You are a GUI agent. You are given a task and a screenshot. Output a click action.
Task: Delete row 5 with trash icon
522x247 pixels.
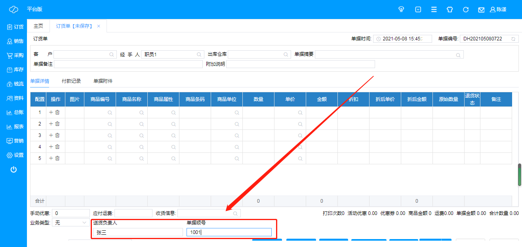click(57, 158)
